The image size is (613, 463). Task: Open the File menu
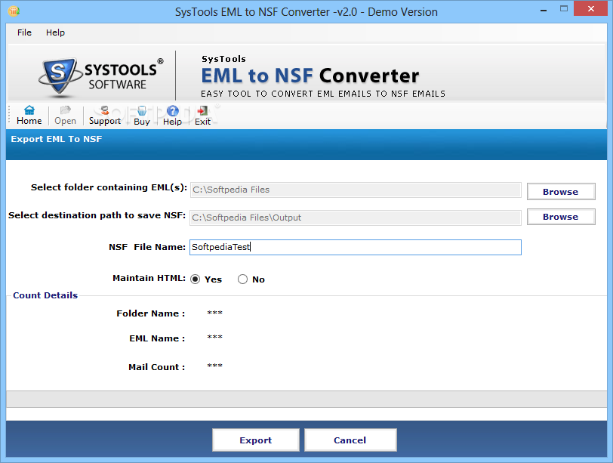(x=24, y=32)
